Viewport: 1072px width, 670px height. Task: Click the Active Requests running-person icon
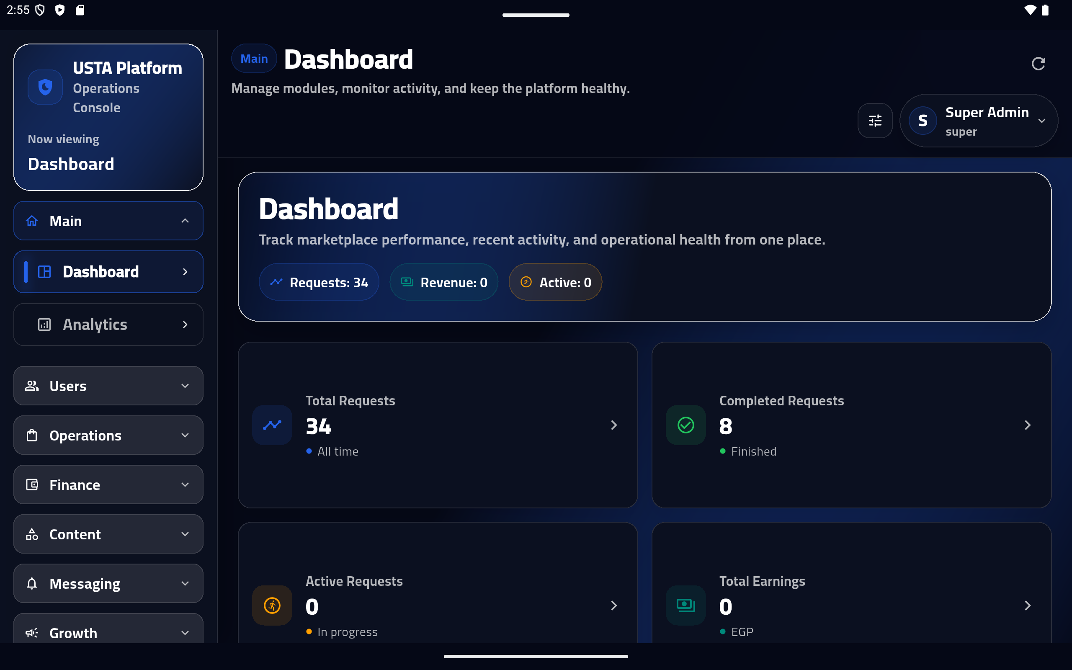point(272,606)
